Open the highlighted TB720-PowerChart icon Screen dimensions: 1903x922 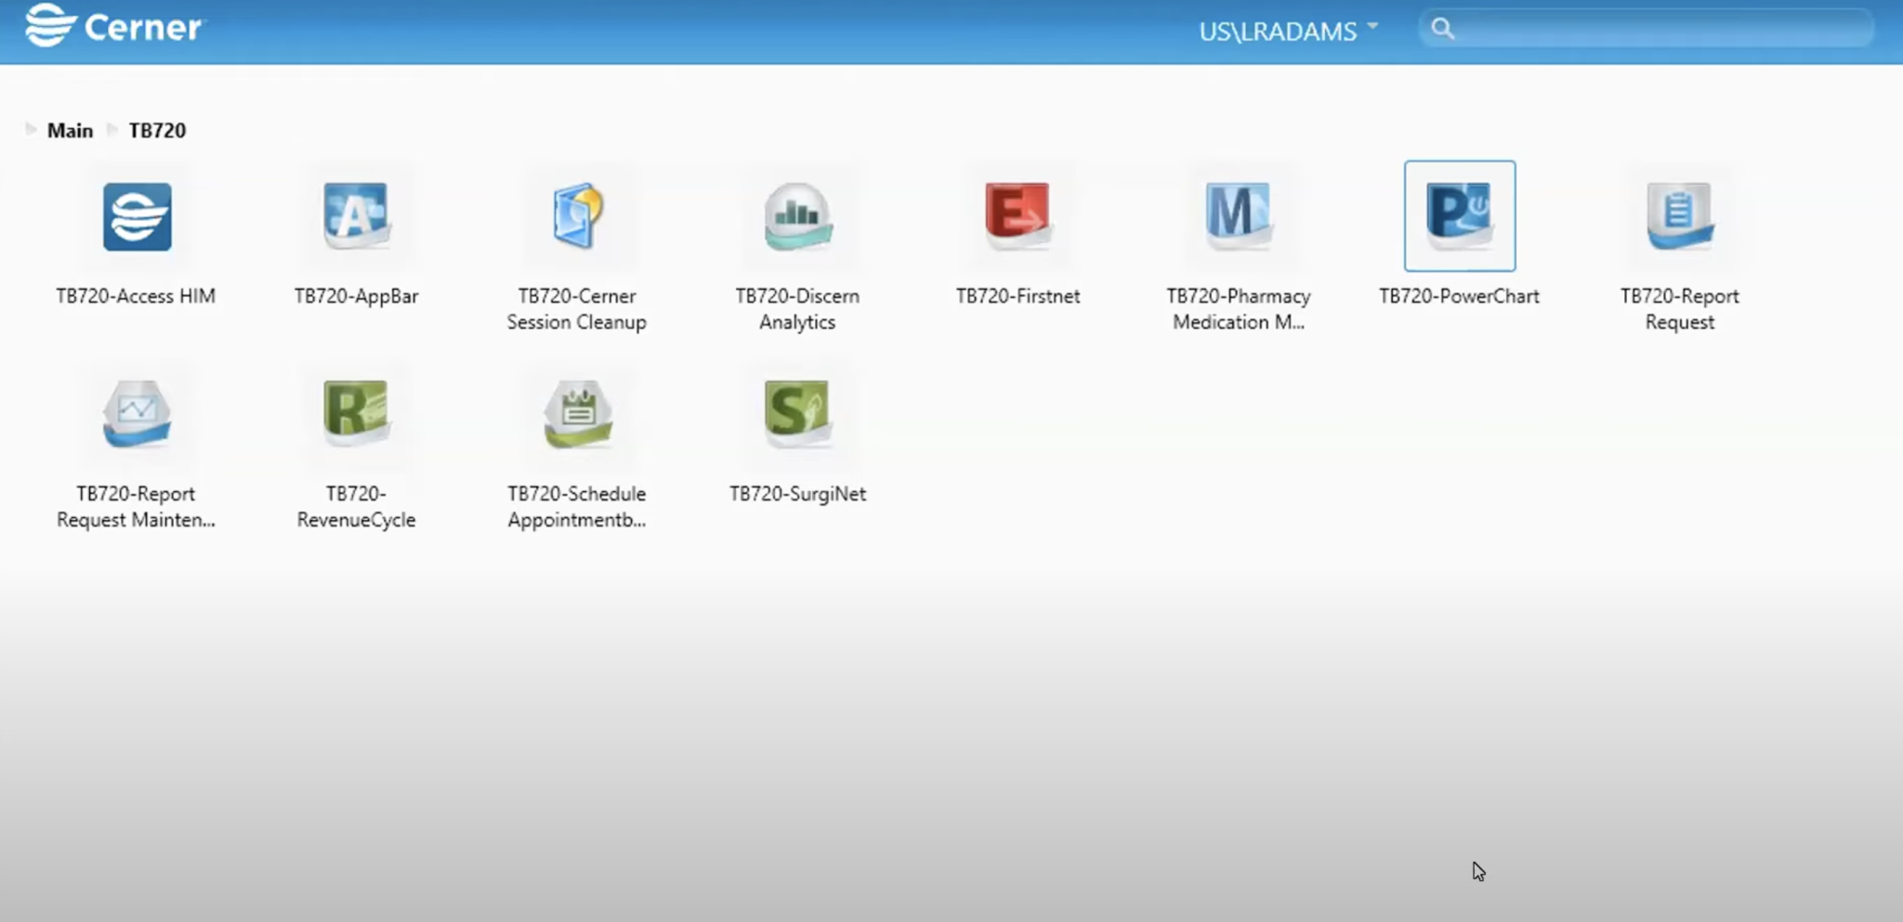click(x=1460, y=216)
